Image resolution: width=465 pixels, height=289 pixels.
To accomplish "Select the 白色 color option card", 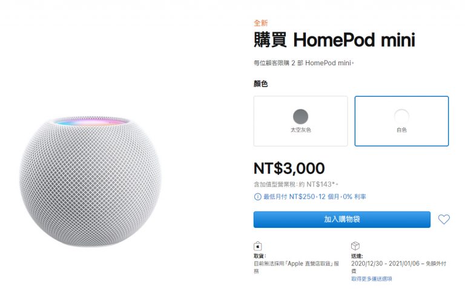I will pos(401,121).
